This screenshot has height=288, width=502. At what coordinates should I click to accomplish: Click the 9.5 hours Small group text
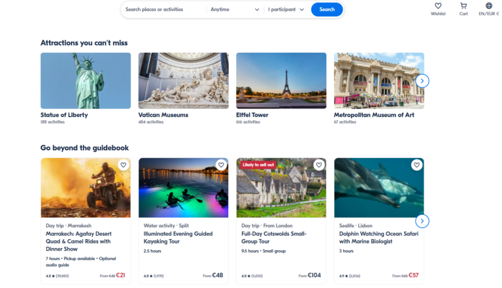pyautogui.click(x=263, y=251)
